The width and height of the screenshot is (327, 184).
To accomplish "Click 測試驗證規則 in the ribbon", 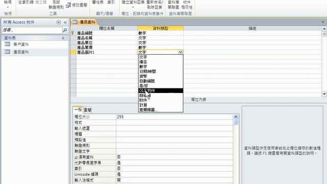I will [56, 5].
